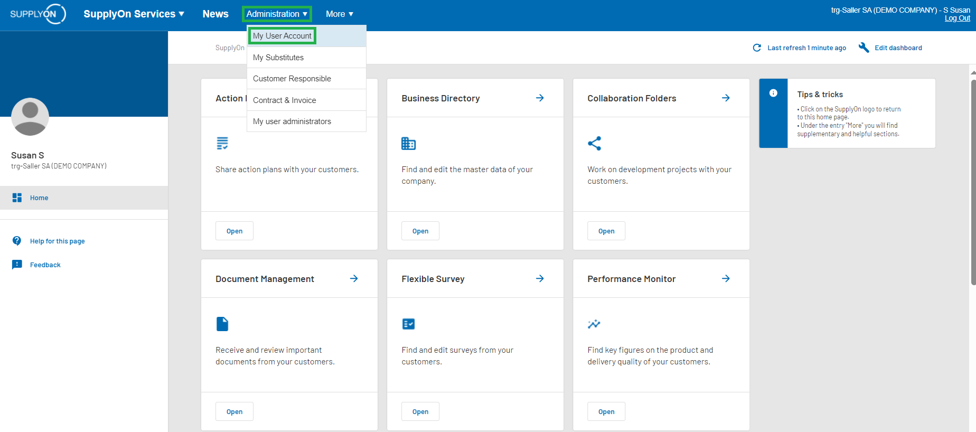Click the Document Management card title
Image resolution: width=976 pixels, height=432 pixels.
(265, 279)
